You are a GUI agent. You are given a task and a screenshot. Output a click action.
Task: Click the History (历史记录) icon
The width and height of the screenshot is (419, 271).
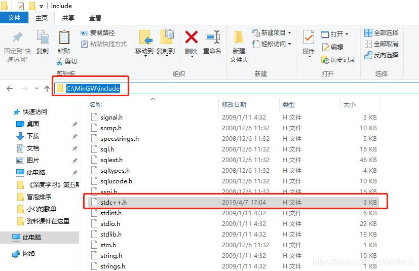(325, 60)
